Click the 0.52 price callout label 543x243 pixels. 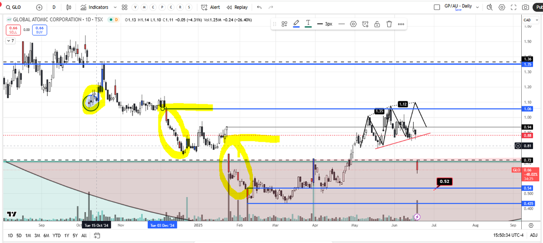point(444,181)
